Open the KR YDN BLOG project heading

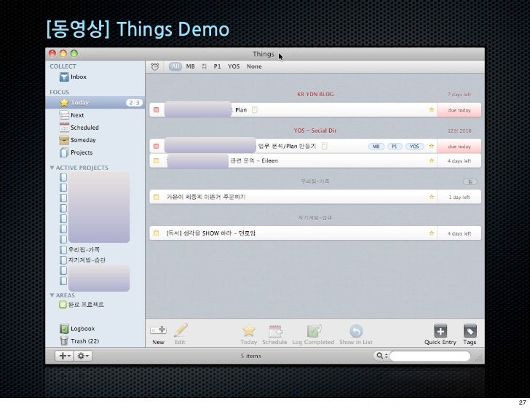tap(315, 95)
